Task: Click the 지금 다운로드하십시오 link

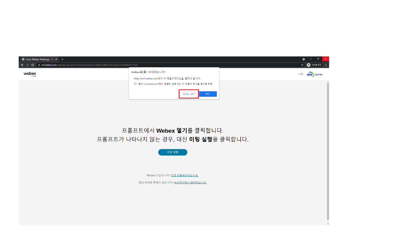Action: (185, 175)
